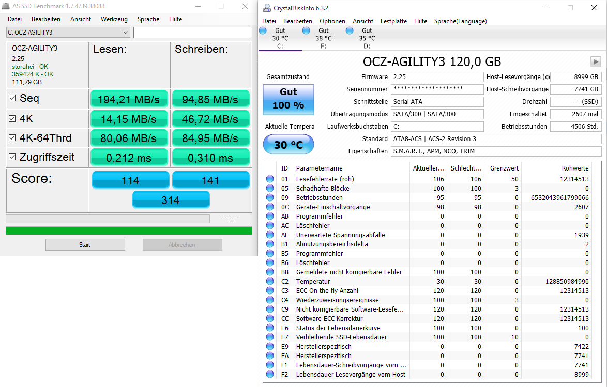
Task: Click status orb for Abnutzungsbereichsdelta
Action: click(x=270, y=244)
